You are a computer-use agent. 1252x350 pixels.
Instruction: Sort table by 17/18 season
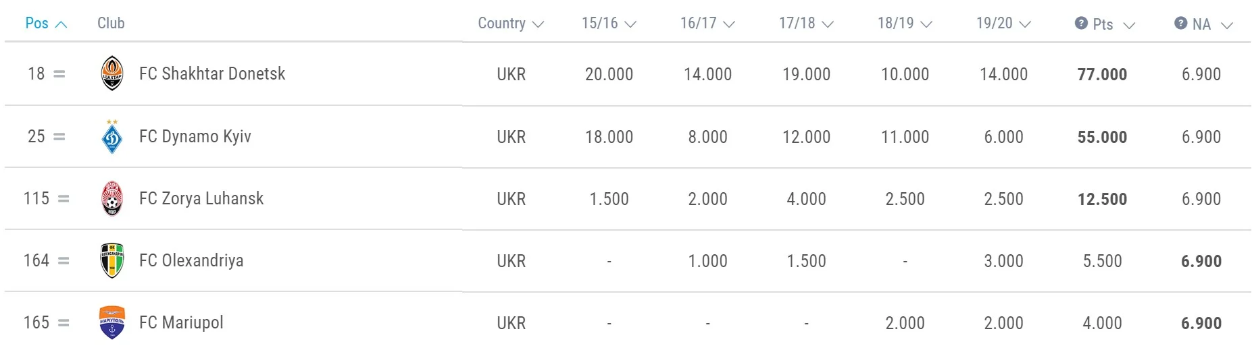point(805,24)
